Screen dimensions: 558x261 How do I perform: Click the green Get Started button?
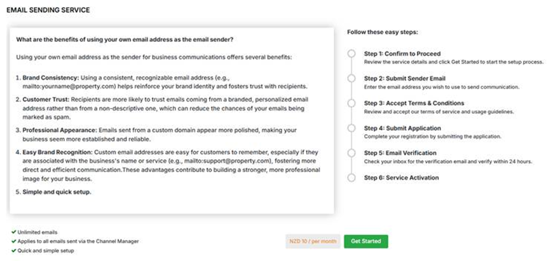point(366,241)
